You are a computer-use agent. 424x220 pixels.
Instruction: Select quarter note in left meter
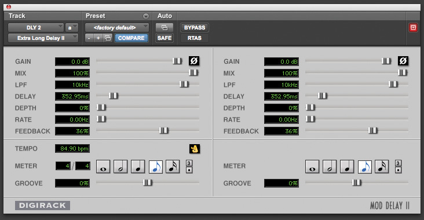coord(138,166)
